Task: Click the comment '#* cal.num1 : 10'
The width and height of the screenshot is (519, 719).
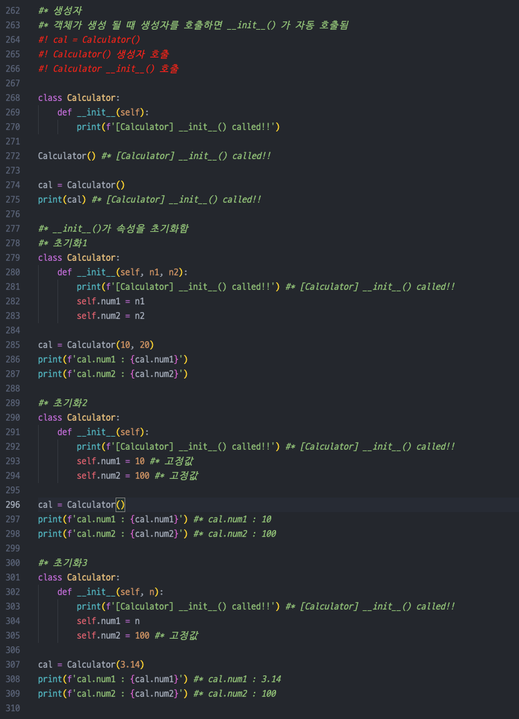Action: point(233,520)
